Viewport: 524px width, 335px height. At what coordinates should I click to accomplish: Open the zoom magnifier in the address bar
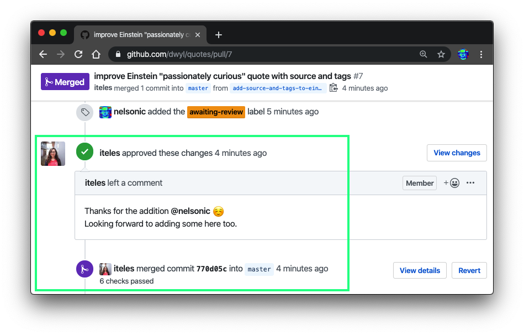(423, 54)
